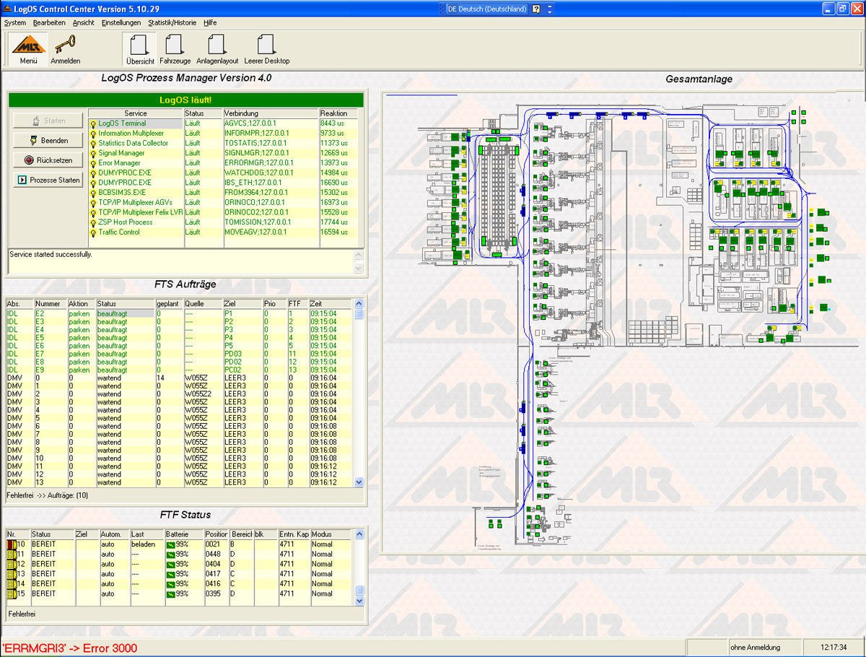866x657 pixels.
Task: Open the Anlagenlayout view icon
Action: coord(216,46)
